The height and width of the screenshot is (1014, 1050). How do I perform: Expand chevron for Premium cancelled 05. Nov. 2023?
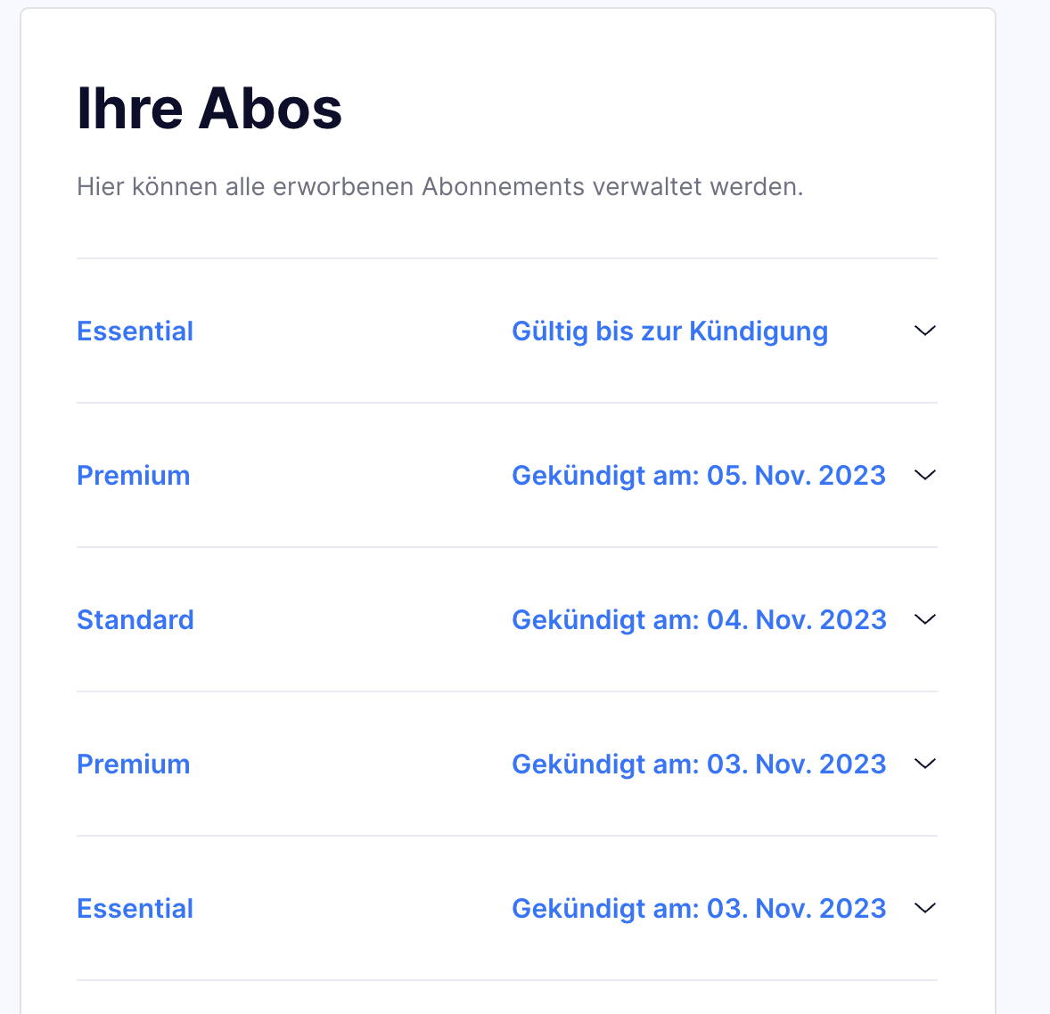[x=925, y=475]
